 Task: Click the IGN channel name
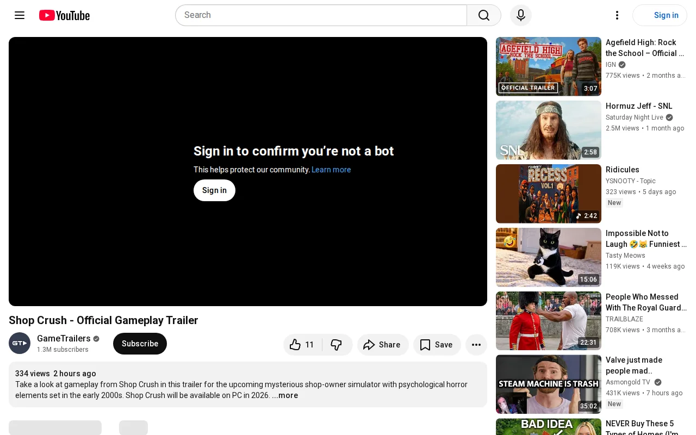[x=611, y=65]
